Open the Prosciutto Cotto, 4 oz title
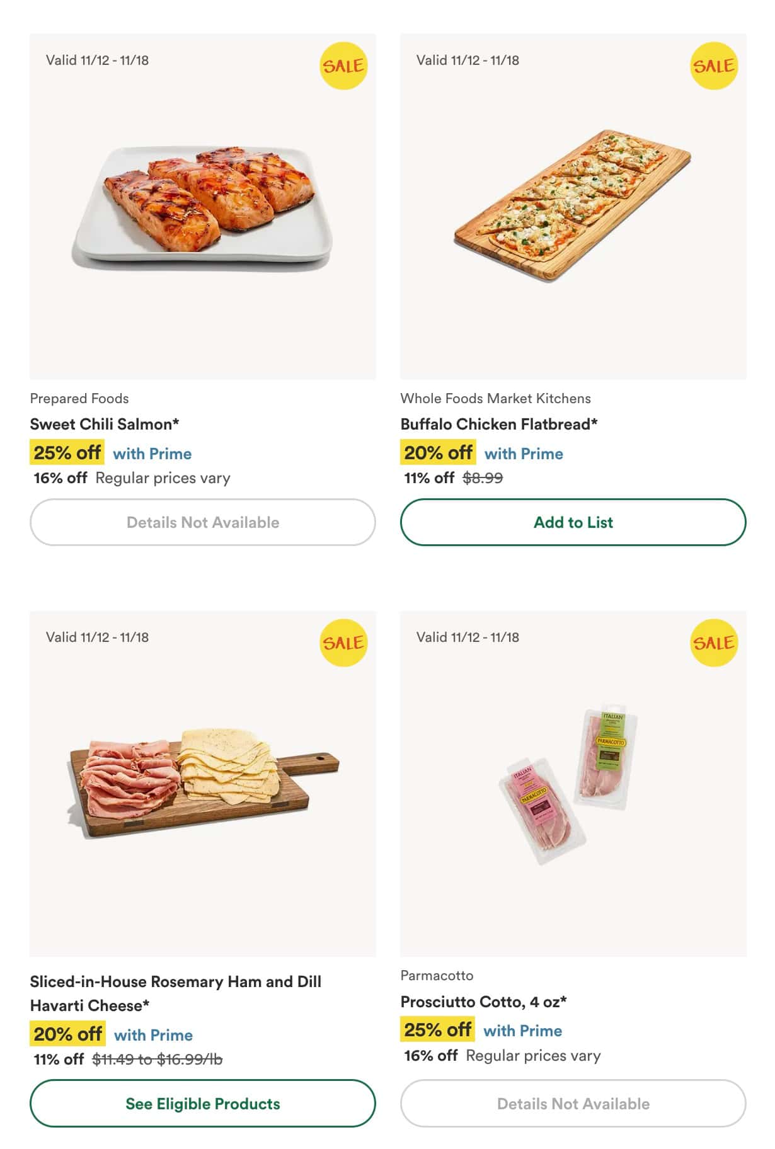The image size is (775, 1149). 483,1002
